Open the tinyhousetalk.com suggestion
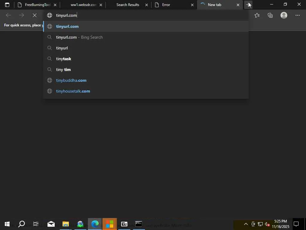Screen dimensions: 306x230 (x=146, y=91)
